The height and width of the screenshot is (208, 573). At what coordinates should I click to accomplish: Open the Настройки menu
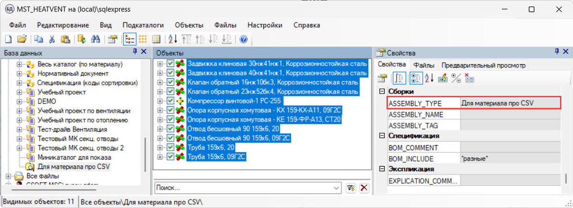265,25
